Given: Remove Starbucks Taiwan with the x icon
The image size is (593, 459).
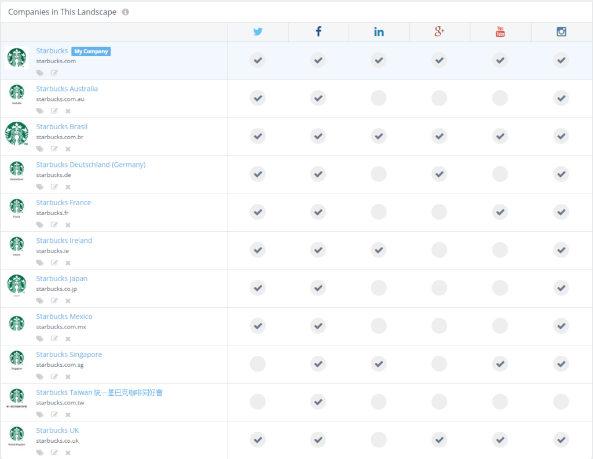Looking at the screenshot, I should 68,415.
